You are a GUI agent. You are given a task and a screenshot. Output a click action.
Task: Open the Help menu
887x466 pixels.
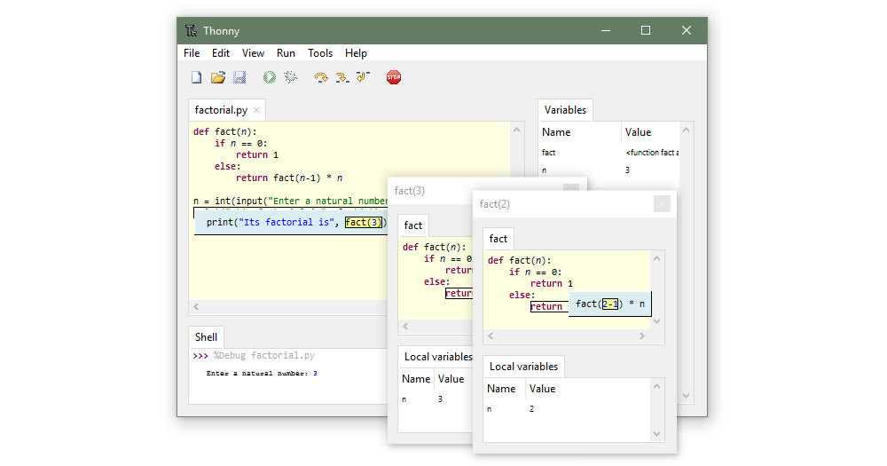pos(356,53)
